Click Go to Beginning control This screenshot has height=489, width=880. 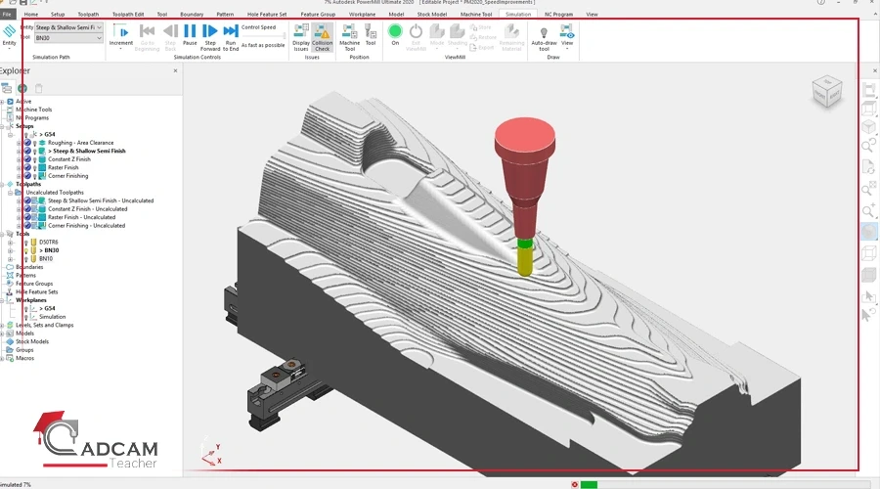147,37
